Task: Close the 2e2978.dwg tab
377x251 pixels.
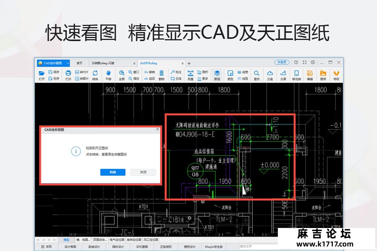Action: [182, 63]
